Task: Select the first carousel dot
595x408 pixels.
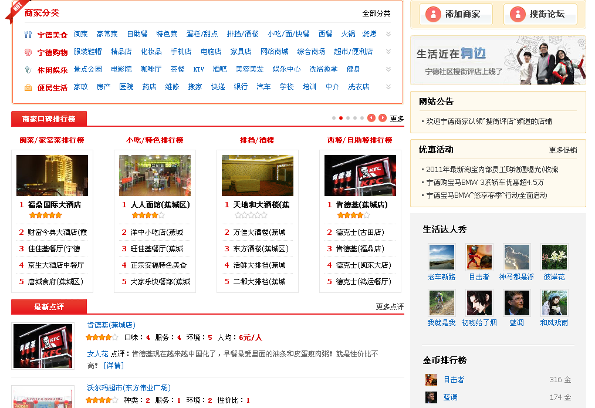Action: tap(334, 118)
